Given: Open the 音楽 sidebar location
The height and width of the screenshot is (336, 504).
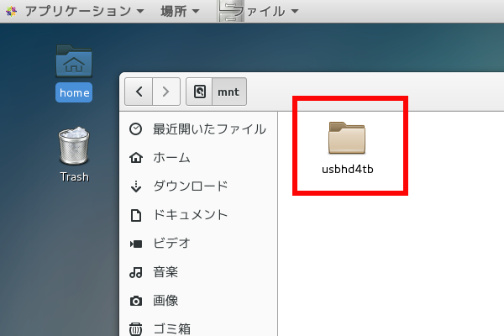Looking at the screenshot, I should (165, 272).
